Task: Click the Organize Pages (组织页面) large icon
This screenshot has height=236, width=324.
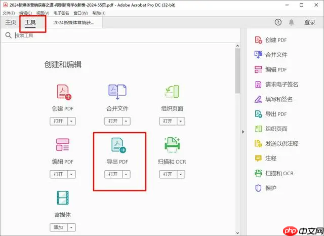Action: pyautogui.click(x=172, y=92)
